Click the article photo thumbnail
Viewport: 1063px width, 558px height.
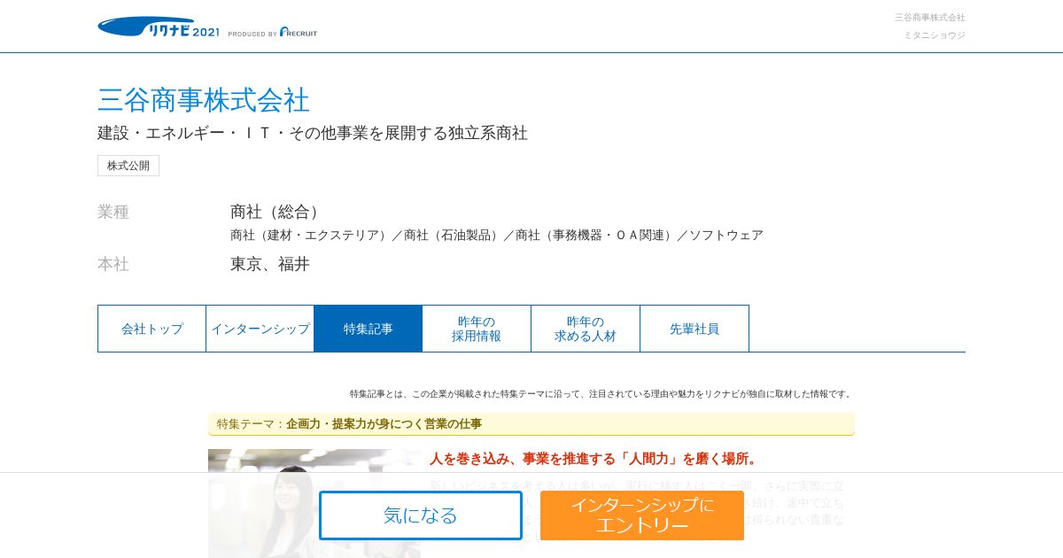click(314, 503)
